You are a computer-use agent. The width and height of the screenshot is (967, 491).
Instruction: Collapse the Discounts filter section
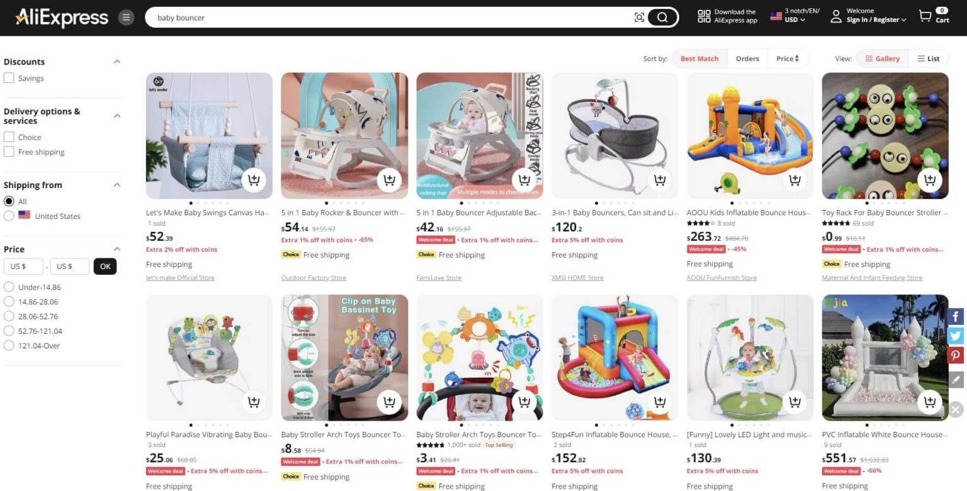(117, 62)
